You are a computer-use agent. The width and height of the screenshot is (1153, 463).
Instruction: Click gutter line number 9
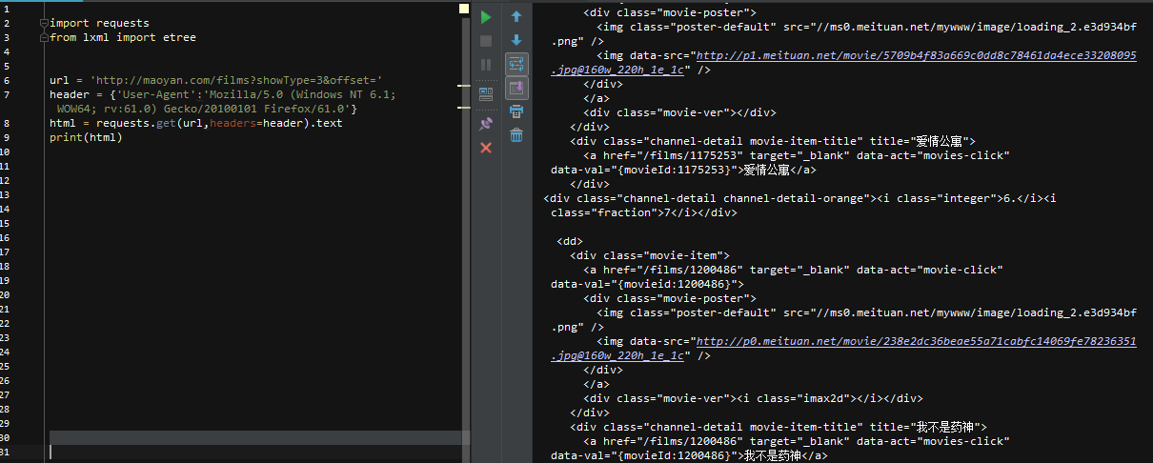(6, 137)
